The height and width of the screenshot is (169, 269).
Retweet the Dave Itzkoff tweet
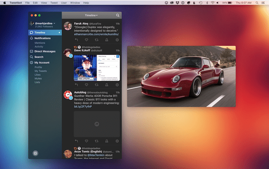(x=96, y=85)
